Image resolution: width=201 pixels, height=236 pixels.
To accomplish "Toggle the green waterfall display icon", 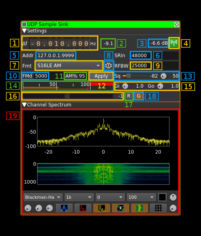I will (140, 208).
